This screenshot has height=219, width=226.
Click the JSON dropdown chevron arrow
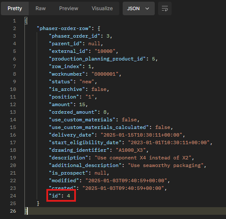click(147, 8)
